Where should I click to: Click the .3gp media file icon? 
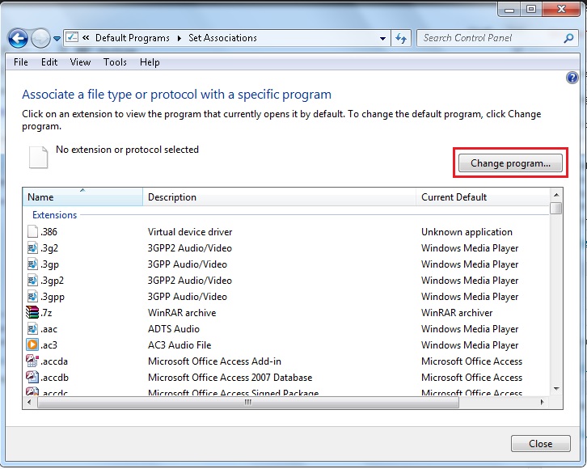click(x=32, y=264)
